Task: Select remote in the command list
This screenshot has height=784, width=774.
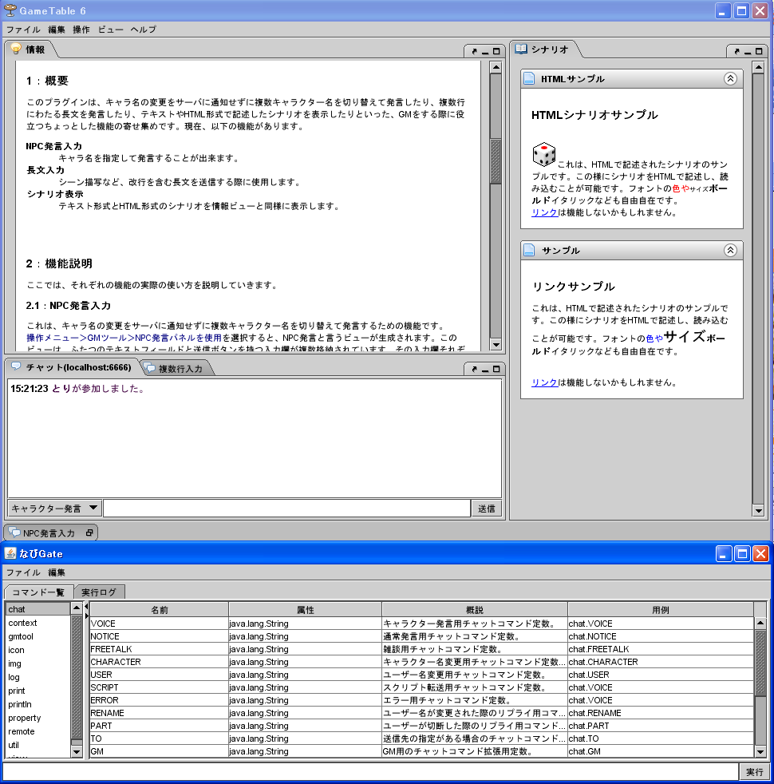Action: 38,731
